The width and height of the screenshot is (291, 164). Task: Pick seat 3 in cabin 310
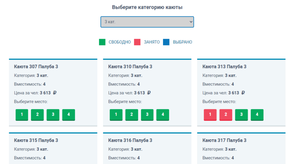[147, 115]
